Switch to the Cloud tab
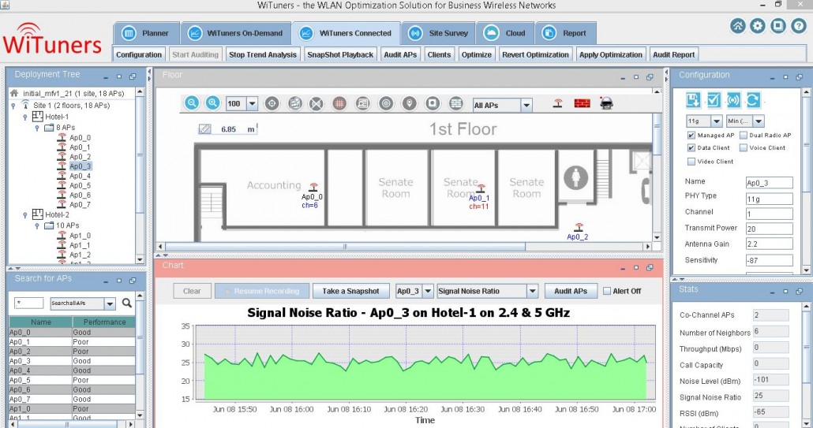The height and width of the screenshot is (428, 813). (505, 33)
